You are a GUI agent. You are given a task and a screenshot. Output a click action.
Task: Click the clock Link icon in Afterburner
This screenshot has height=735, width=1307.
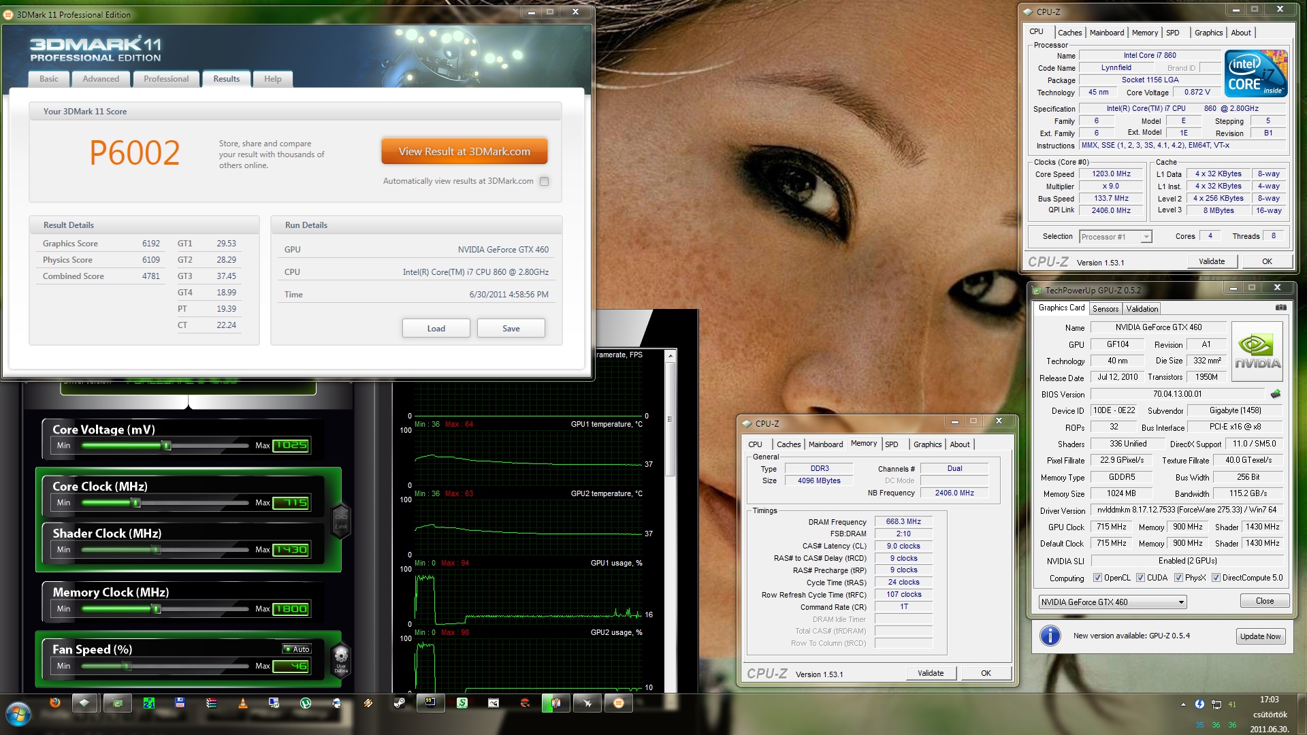tap(341, 521)
